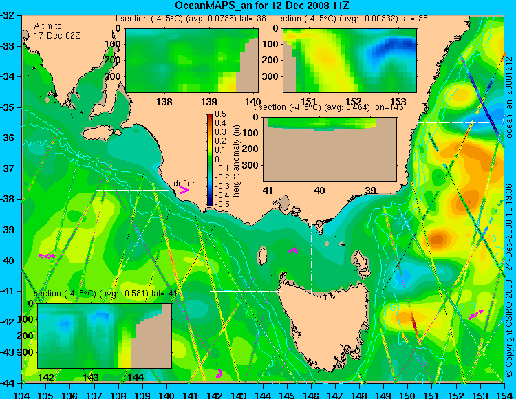Click the 'drifter' legend label
This screenshot has height=399, width=516.
coord(184,184)
